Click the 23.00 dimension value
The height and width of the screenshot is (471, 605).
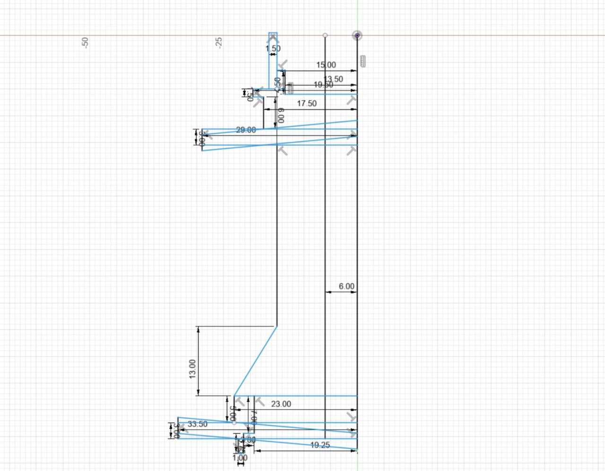(281, 404)
